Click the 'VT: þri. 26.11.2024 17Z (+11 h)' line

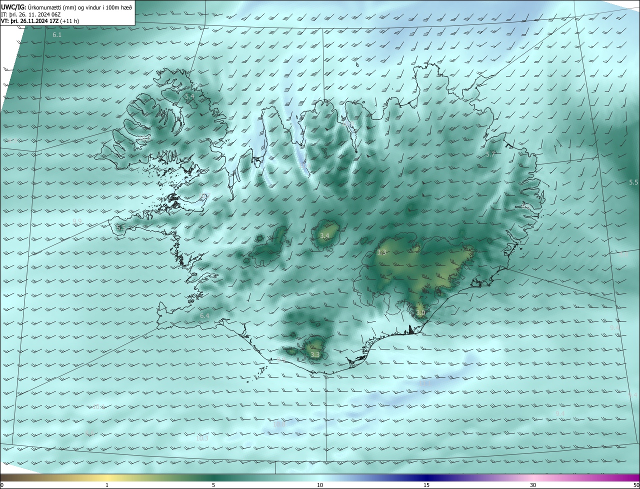point(40,21)
